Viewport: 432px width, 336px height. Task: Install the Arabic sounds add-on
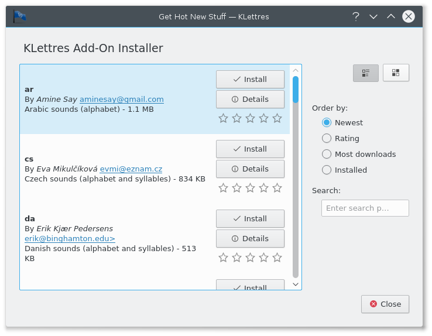250,79
